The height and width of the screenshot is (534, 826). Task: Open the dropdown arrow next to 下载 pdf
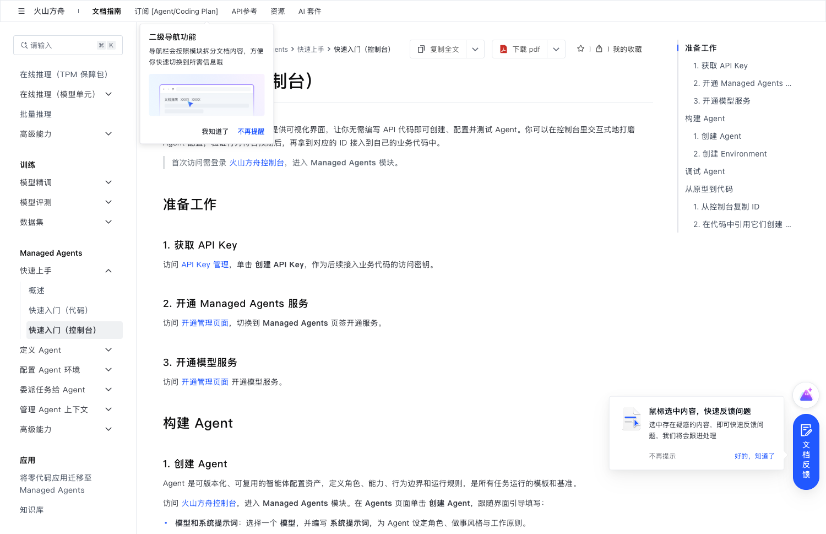click(556, 49)
